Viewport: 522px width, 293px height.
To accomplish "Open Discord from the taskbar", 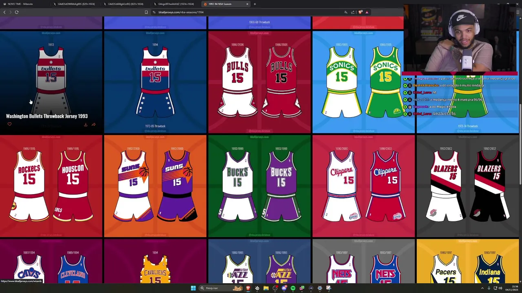I will point(284,288).
